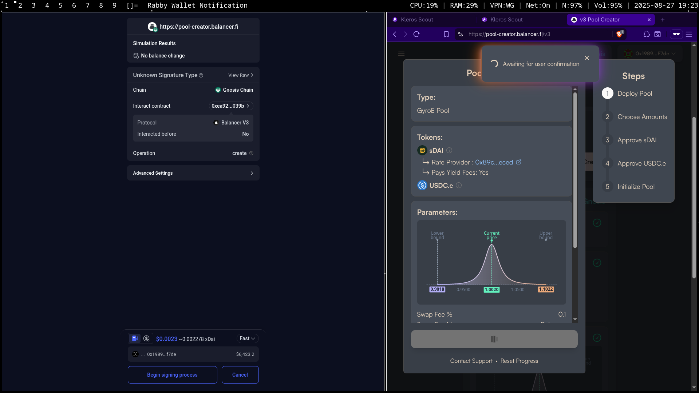Click info icon next to create operation
The width and height of the screenshot is (699, 393).
coord(251,153)
